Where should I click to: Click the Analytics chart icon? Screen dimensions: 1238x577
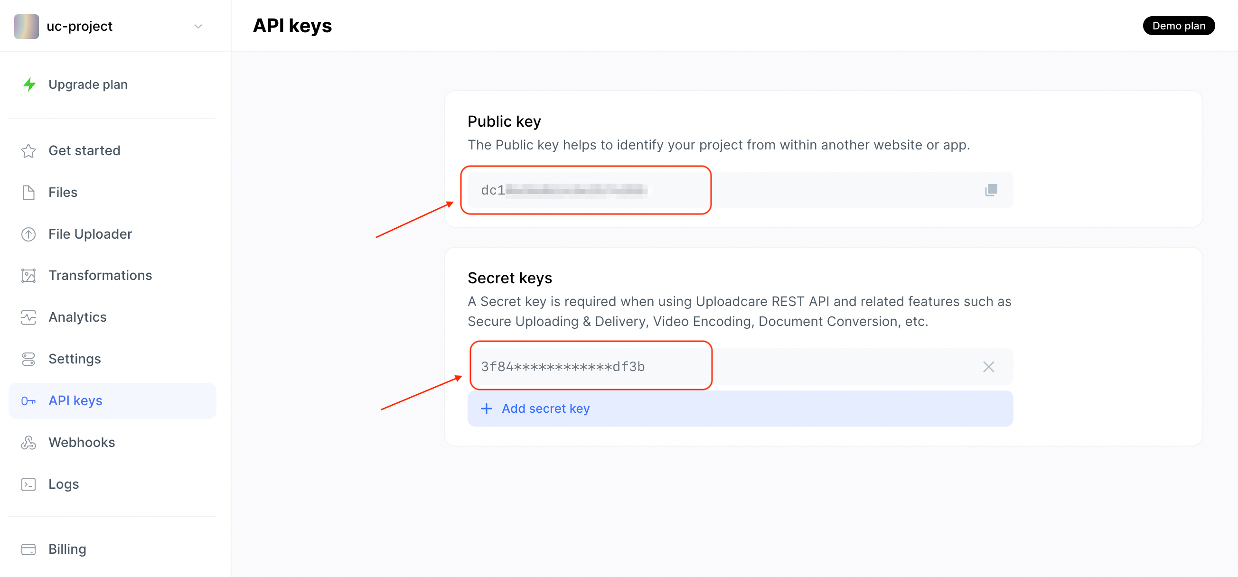(28, 317)
